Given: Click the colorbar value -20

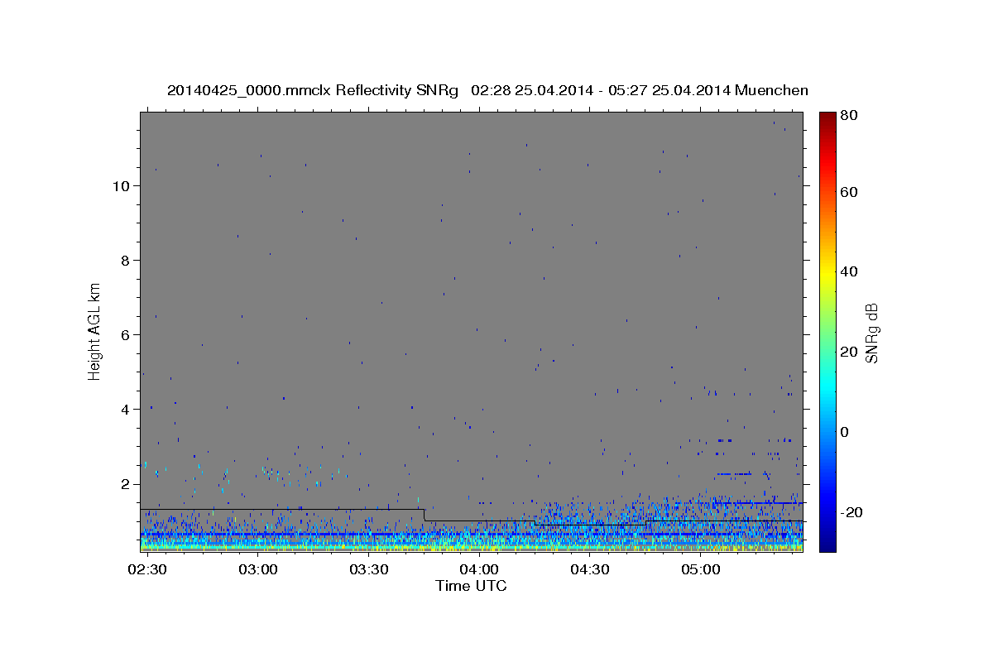Looking at the screenshot, I should 851,512.
